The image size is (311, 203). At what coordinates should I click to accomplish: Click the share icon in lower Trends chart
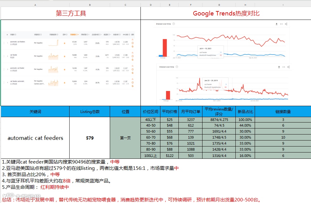(x=289, y=67)
